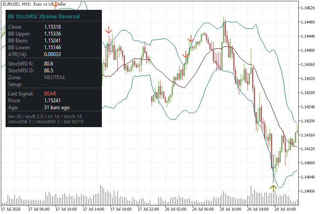Click the 'Setup:' label

coord(15,84)
